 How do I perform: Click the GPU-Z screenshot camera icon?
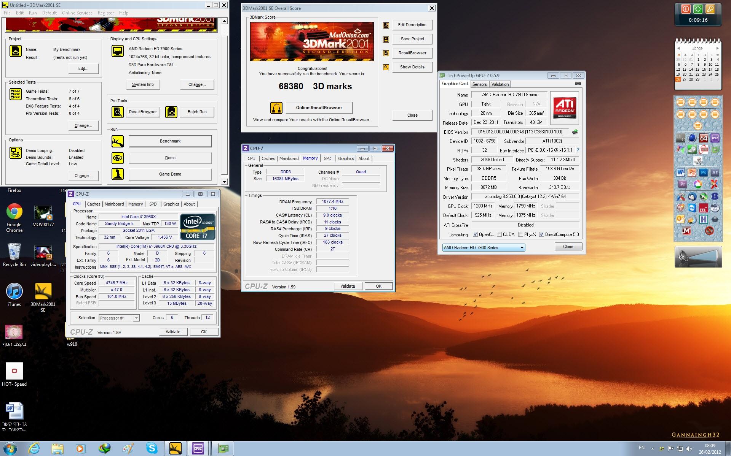(578, 84)
